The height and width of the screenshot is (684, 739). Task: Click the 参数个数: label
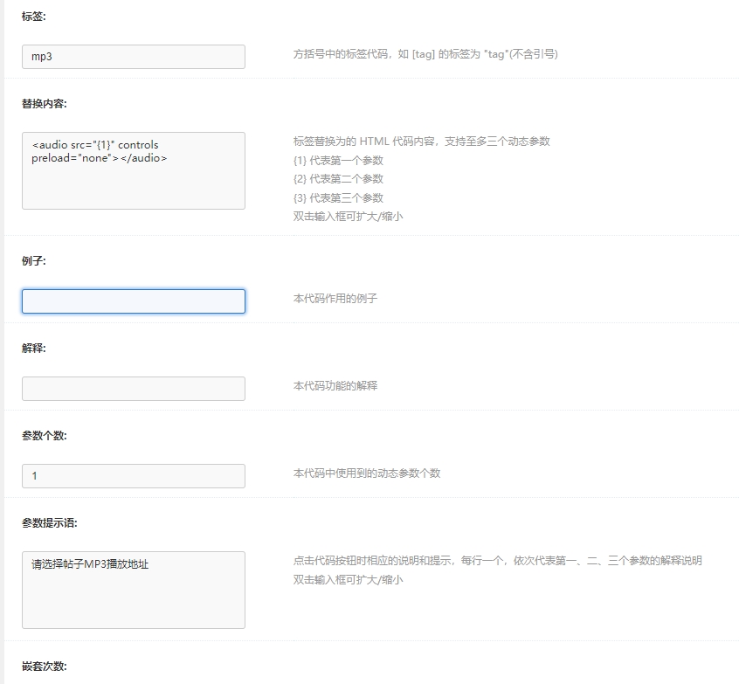(x=45, y=436)
